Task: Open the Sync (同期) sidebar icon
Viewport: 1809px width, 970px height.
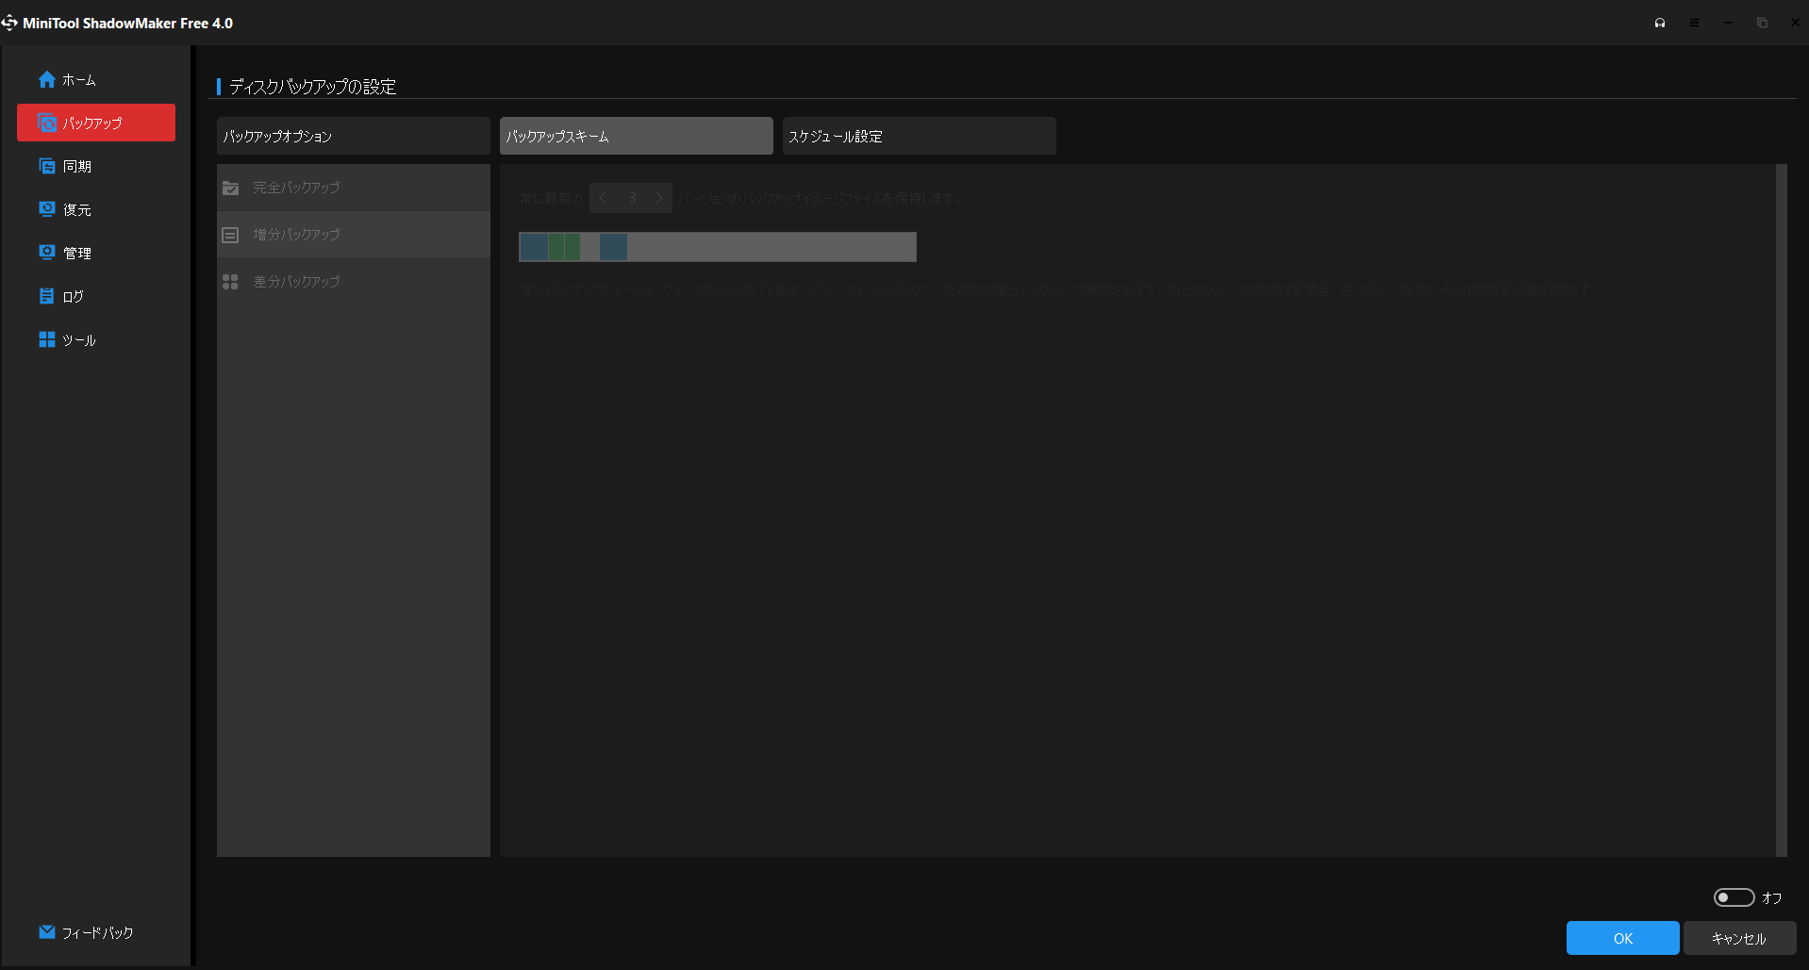Action: [x=46, y=167]
